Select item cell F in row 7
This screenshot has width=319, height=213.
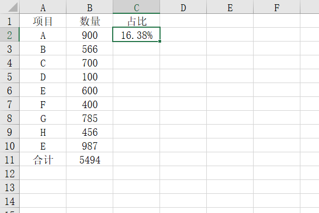coord(43,104)
